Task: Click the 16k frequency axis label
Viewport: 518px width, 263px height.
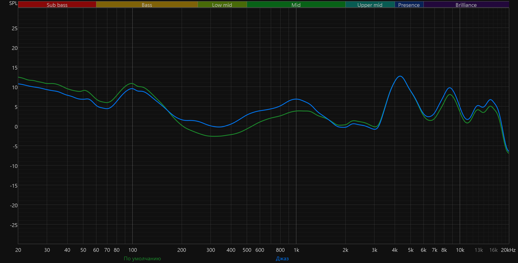Action: pos(493,250)
